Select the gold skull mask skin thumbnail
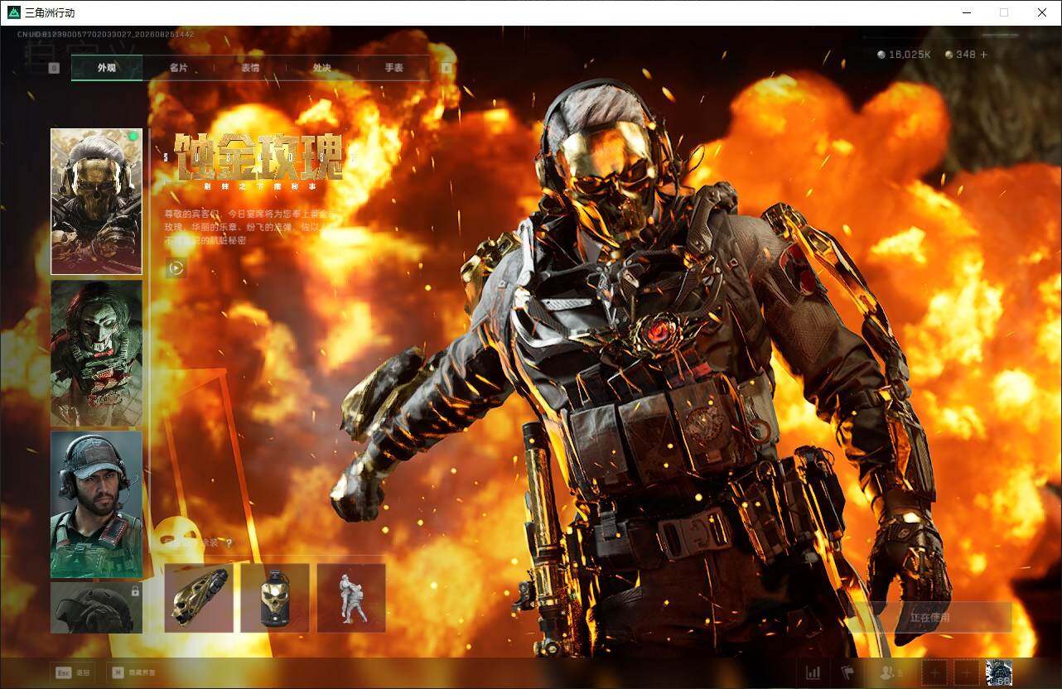The height and width of the screenshot is (689, 1062). pos(96,201)
